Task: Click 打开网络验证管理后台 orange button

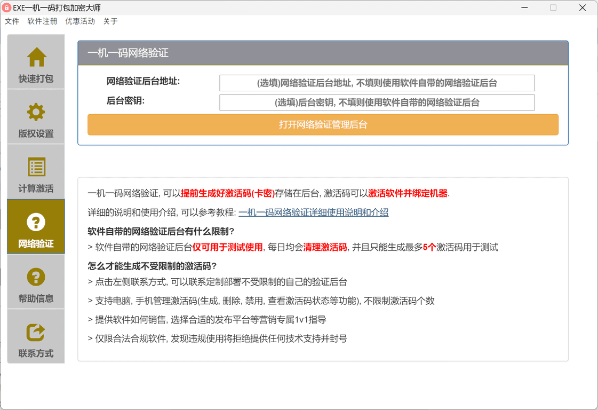Action: point(323,124)
